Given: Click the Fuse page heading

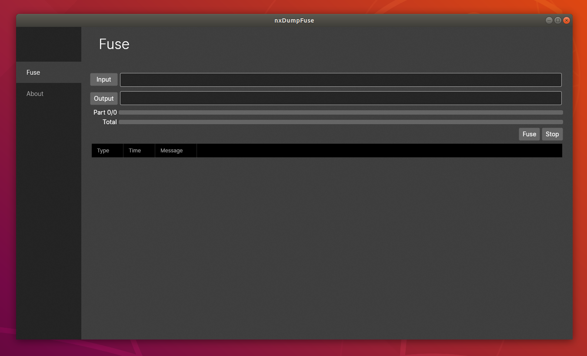Looking at the screenshot, I should tap(114, 44).
